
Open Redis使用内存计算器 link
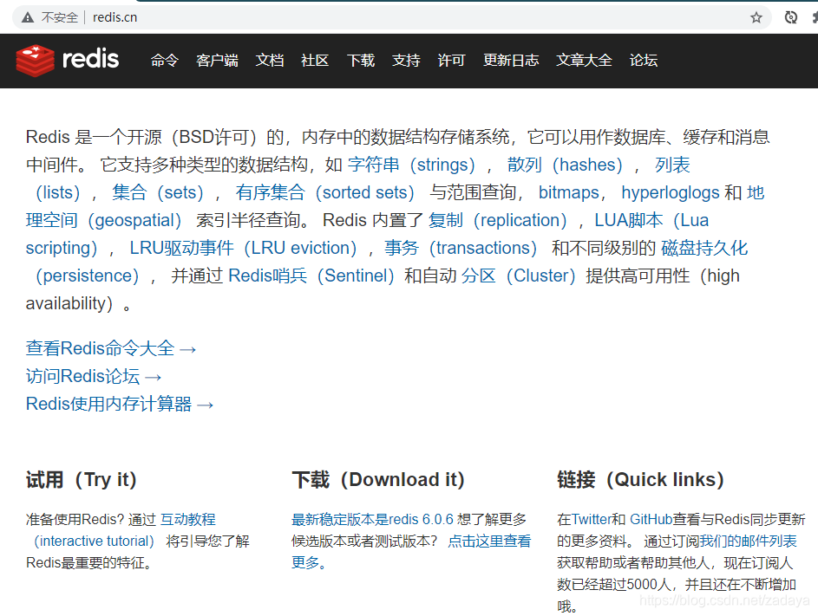pyautogui.click(x=120, y=404)
